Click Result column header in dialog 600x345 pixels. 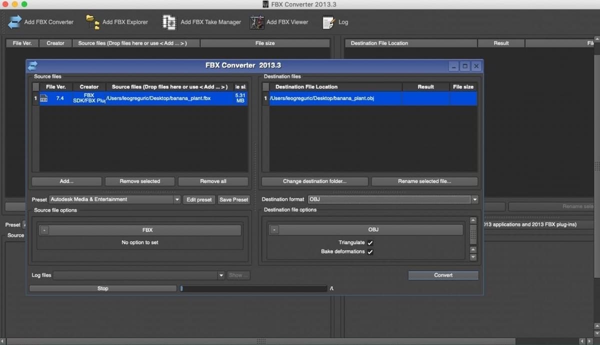(x=425, y=87)
